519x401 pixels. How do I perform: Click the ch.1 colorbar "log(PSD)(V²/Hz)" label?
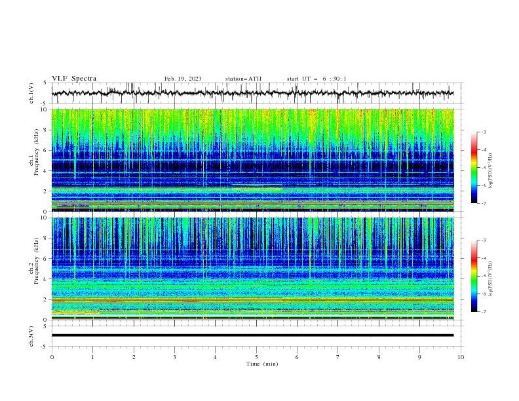[x=491, y=171]
